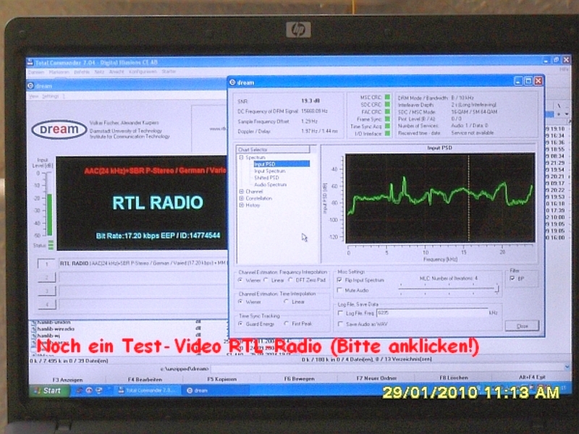Click the last Quick Launch icon before Total Commander

(x=99, y=390)
